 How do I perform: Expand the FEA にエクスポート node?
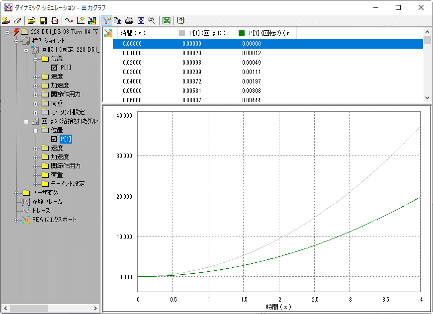[16, 220]
